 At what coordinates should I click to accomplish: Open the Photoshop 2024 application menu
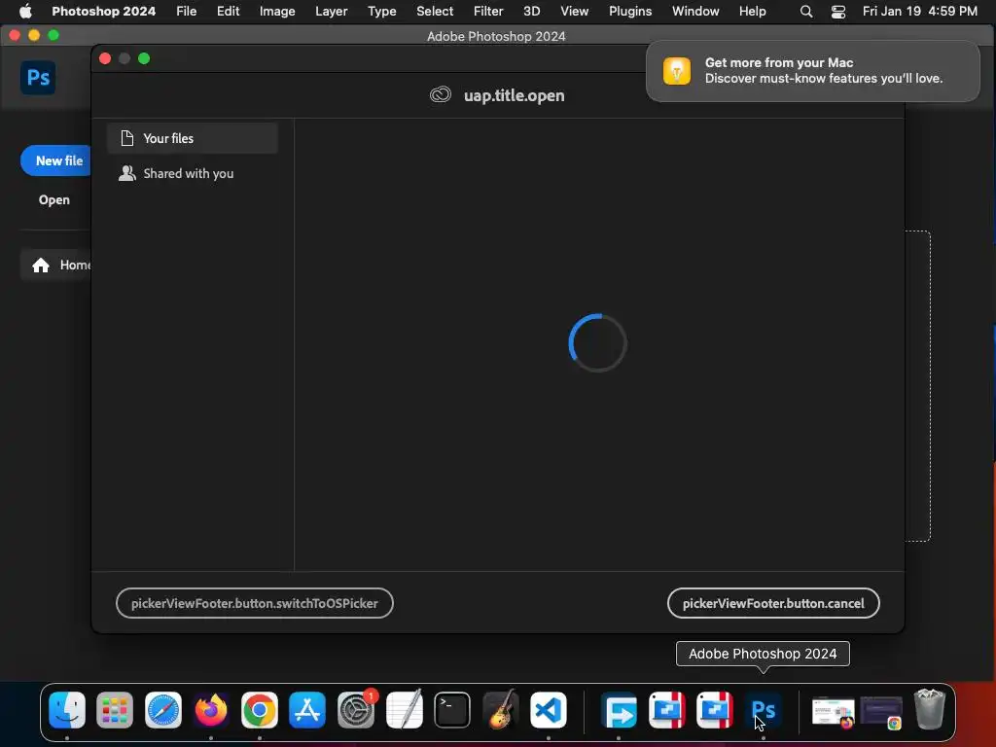tap(103, 11)
